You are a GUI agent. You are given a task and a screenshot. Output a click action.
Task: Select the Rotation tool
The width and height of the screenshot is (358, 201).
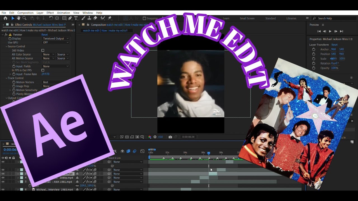point(51,18)
